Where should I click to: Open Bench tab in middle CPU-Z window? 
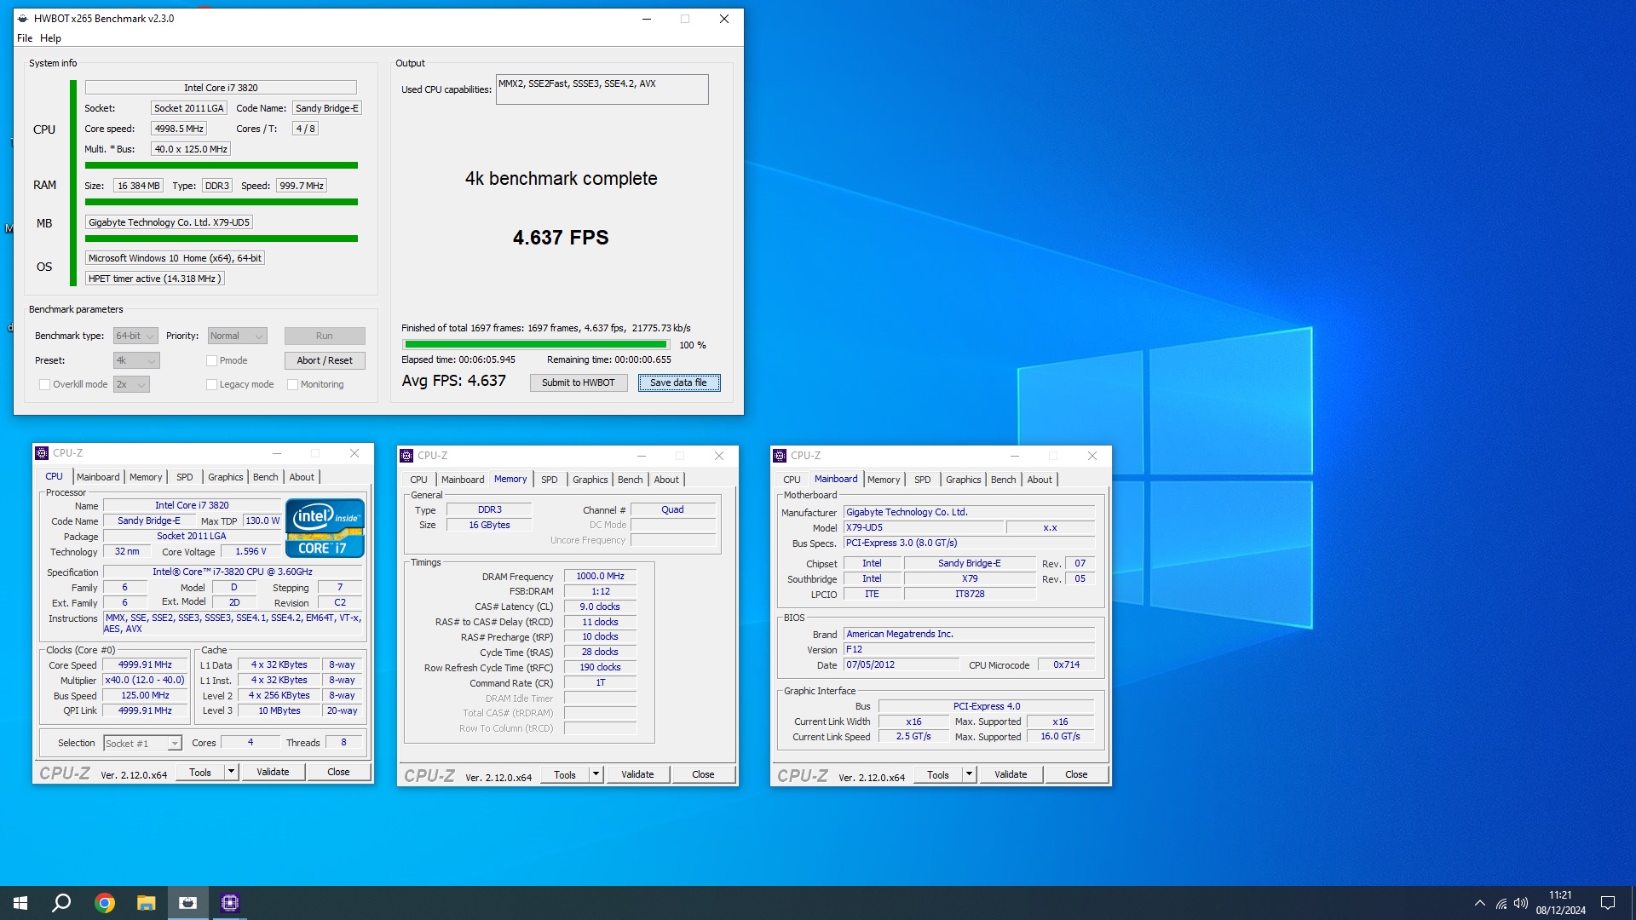pyautogui.click(x=631, y=480)
